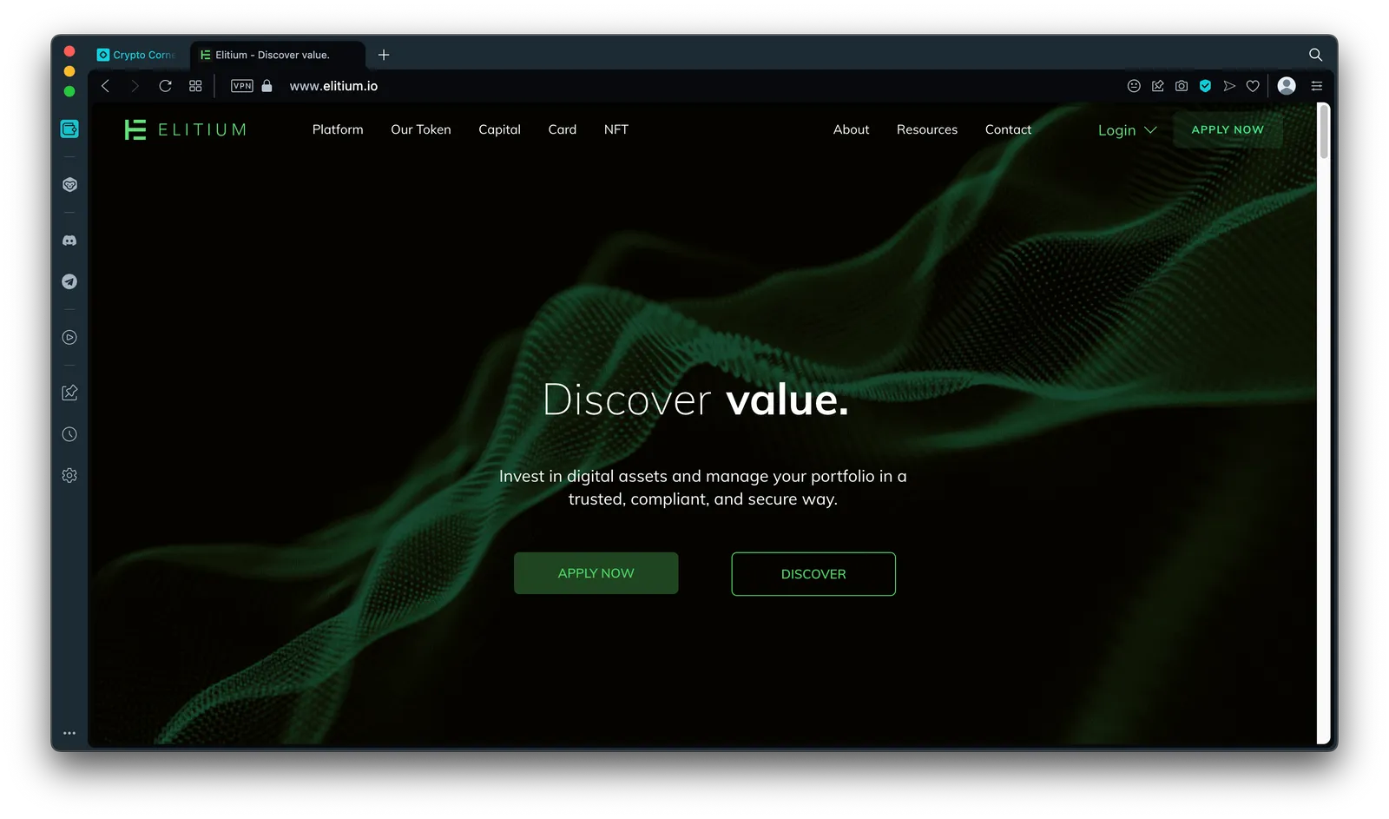Expand the Login dropdown

(x=1127, y=130)
